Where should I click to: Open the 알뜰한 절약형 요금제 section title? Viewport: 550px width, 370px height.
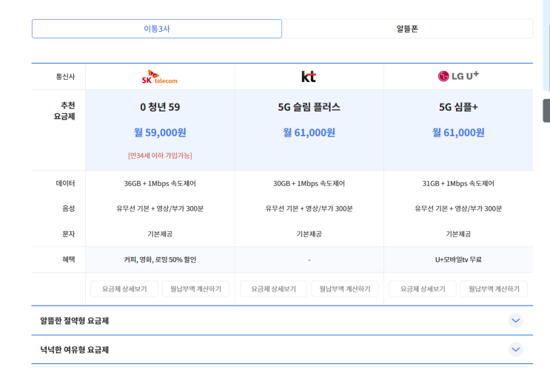(75, 321)
